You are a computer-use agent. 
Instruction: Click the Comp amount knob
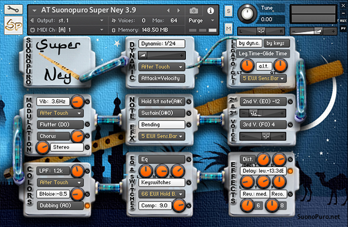click(x=179, y=206)
